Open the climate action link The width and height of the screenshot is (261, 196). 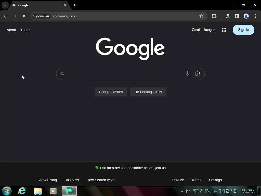point(133,168)
